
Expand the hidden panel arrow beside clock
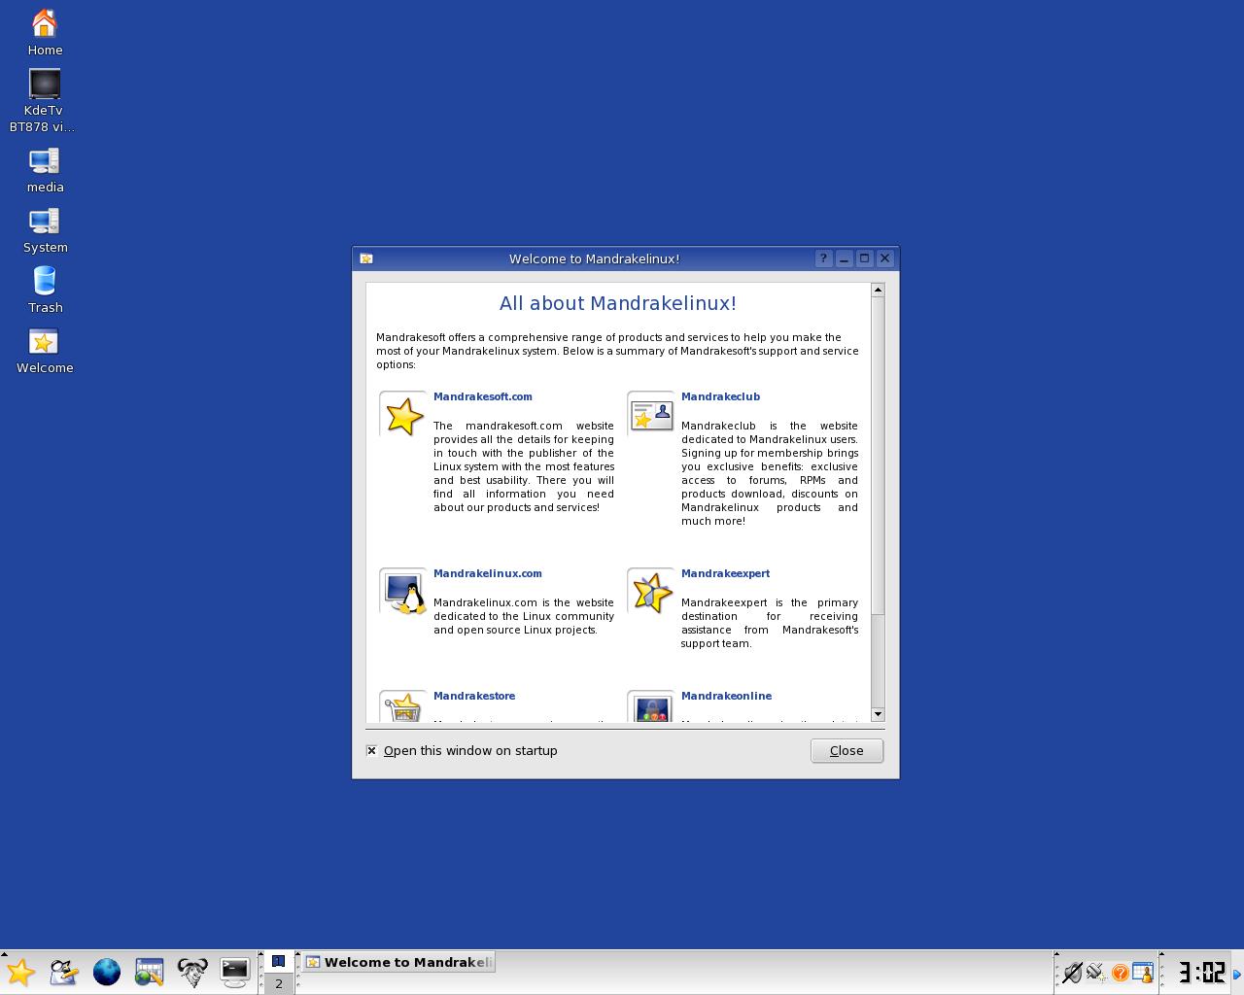coord(1238,973)
